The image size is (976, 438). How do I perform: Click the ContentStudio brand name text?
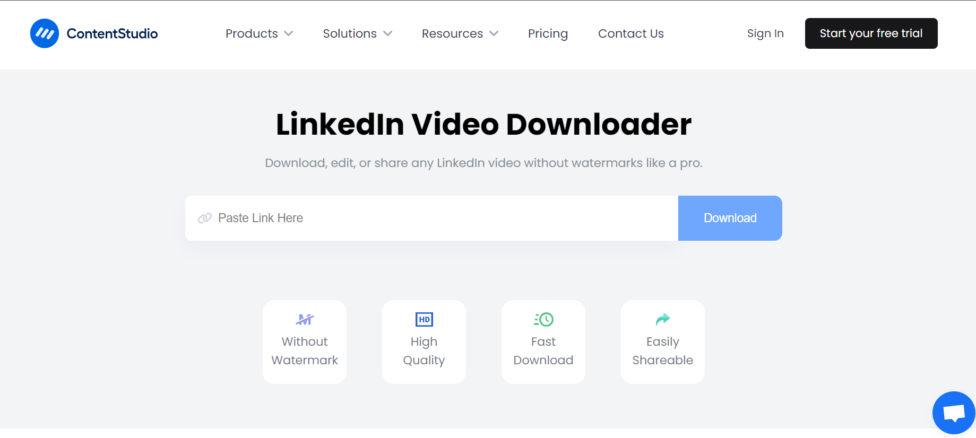click(x=112, y=33)
